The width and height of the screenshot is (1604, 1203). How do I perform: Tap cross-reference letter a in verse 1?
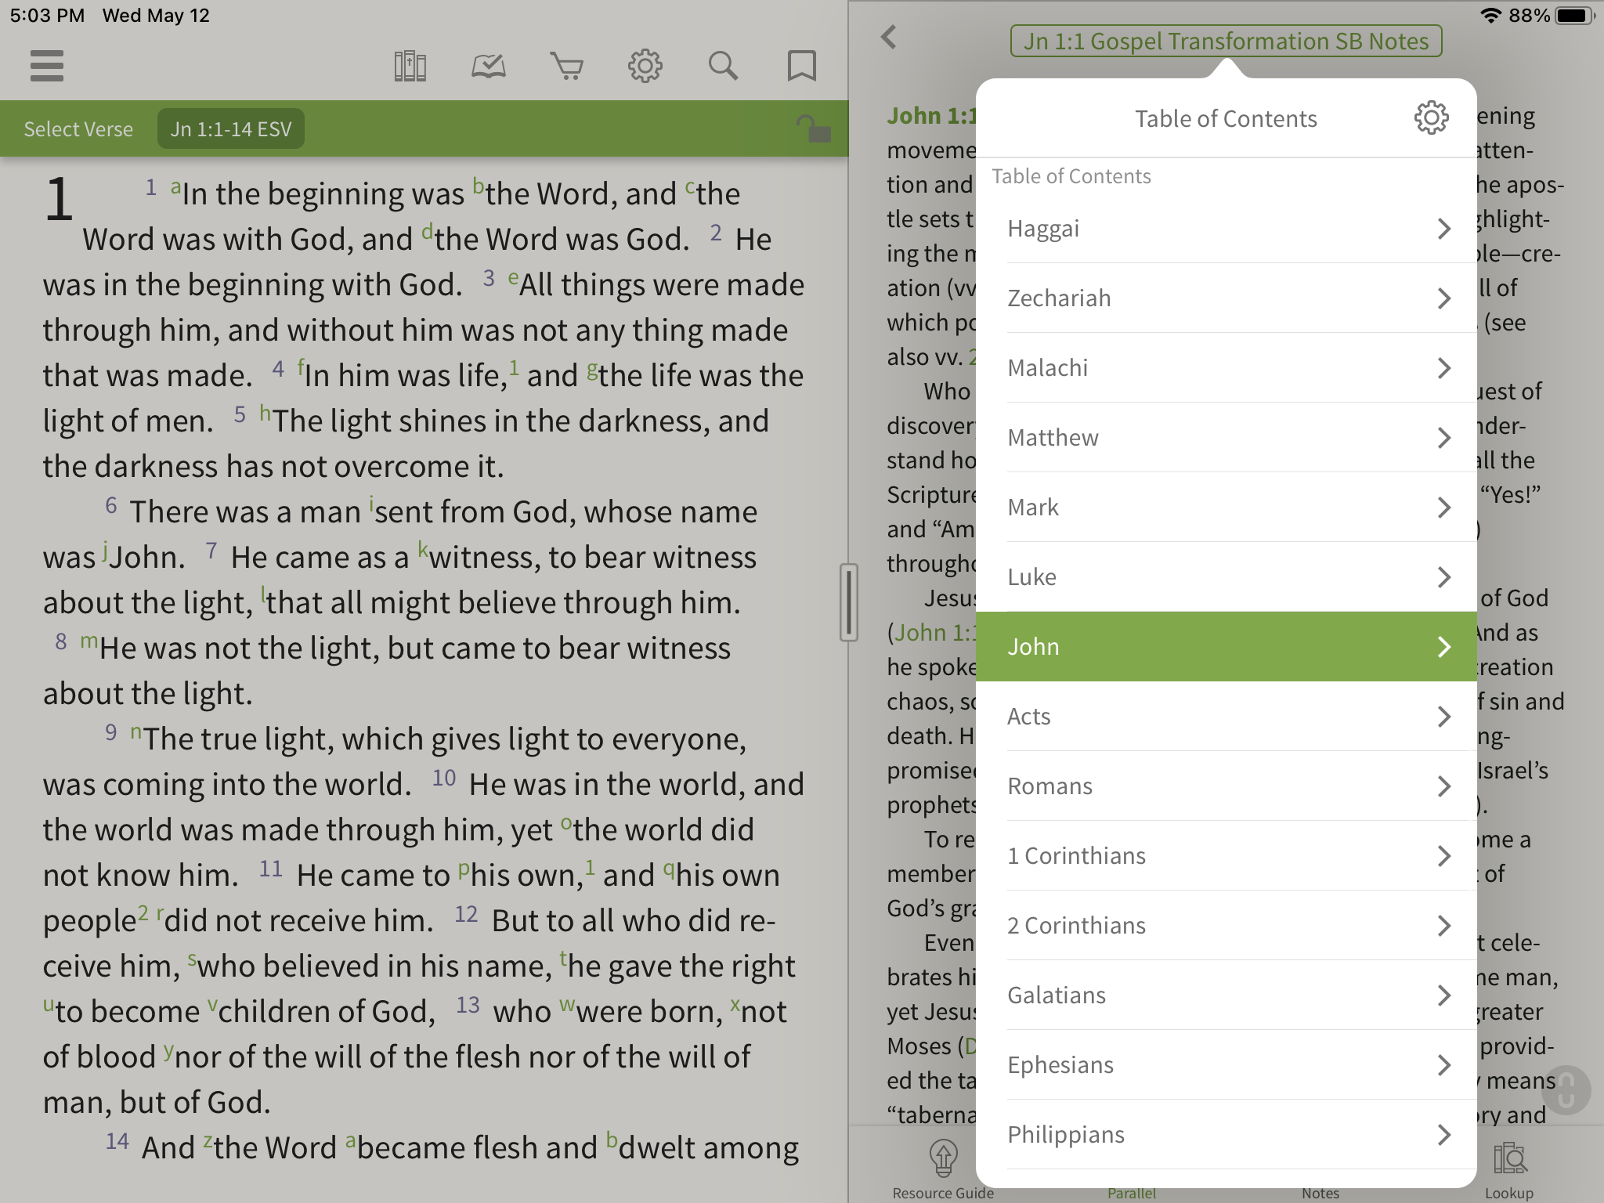175,186
